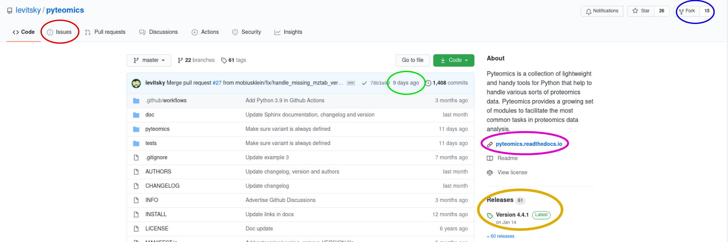Open the Pull requests tab
The image size is (728, 242).
105,32
